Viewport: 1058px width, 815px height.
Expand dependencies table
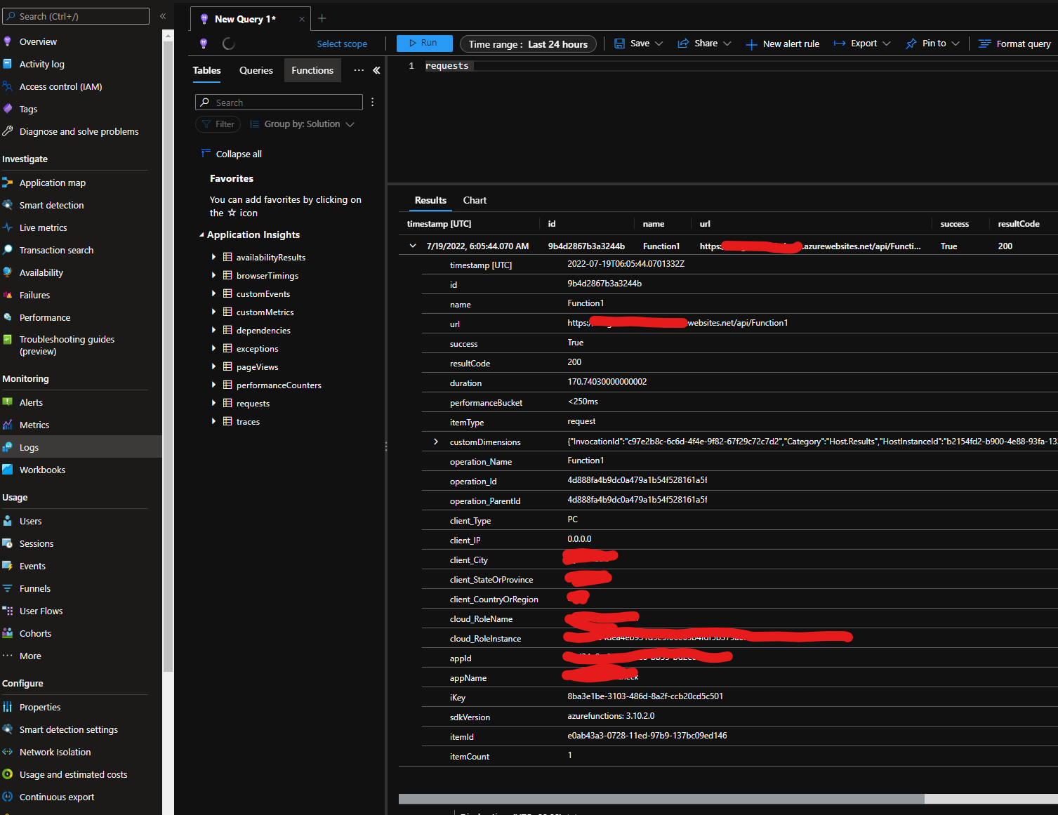(213, 330)
